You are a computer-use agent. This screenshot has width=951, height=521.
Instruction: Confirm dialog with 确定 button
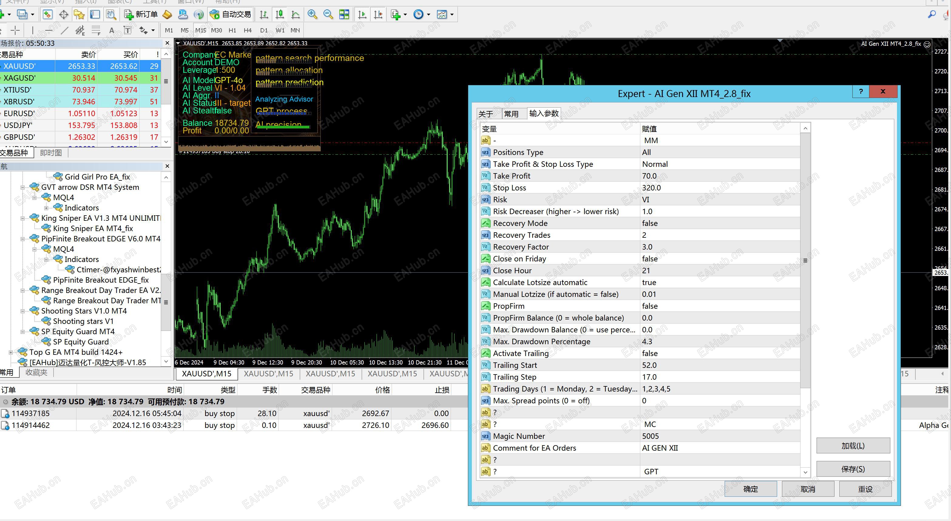click(x=750, y=489)
